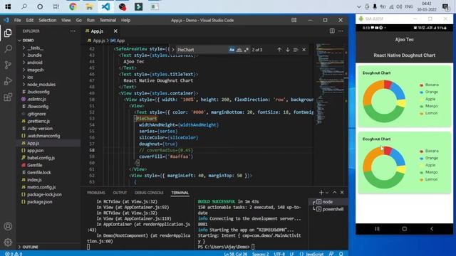Image resolution: width=456 pixels, height=256 pixels.
Task: Toggle Match Whole Word in find widget
Action: click(x=239, y=50)
